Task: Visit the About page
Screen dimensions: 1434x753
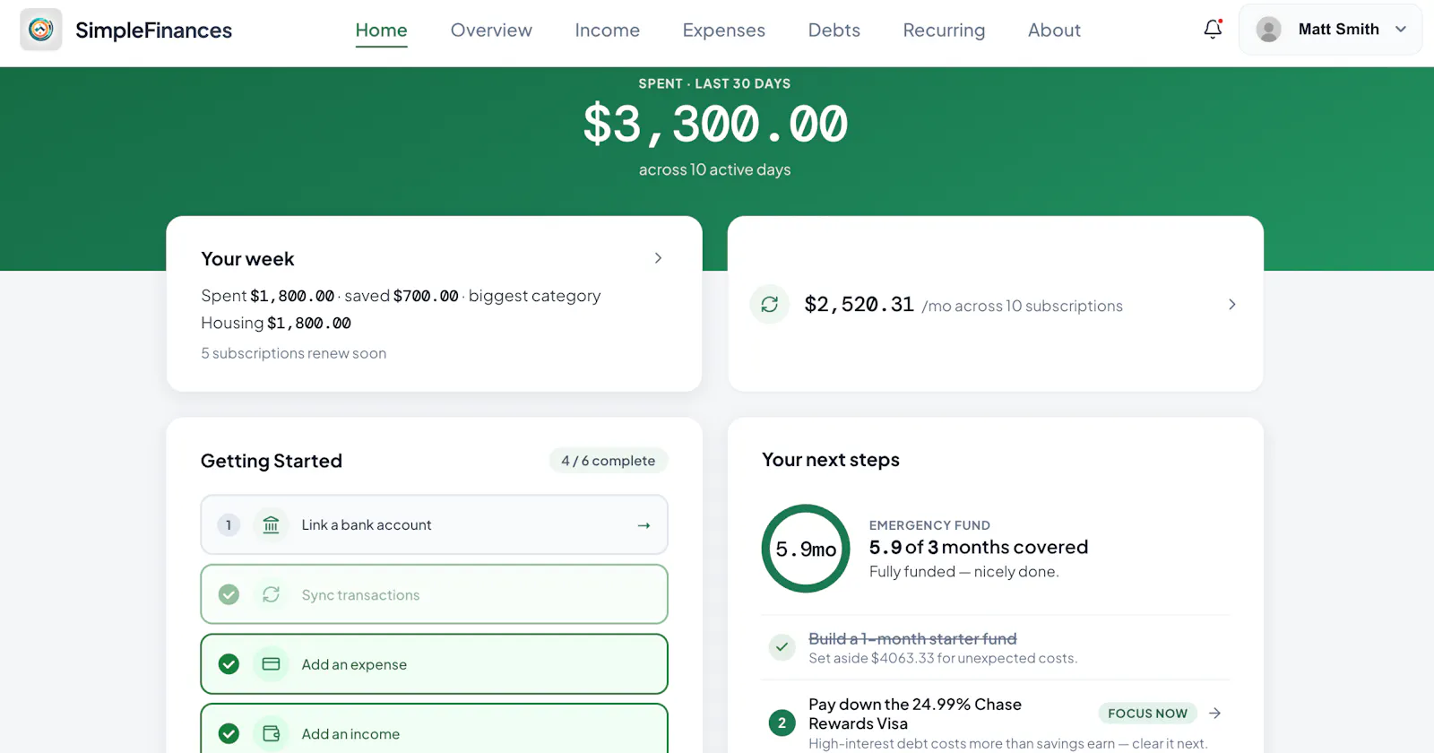Action: coord(1054,30)
